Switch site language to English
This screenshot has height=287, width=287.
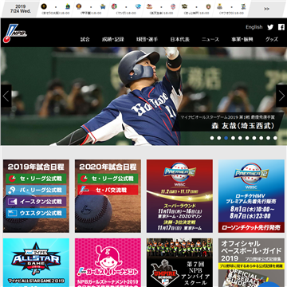coord(254,27)
